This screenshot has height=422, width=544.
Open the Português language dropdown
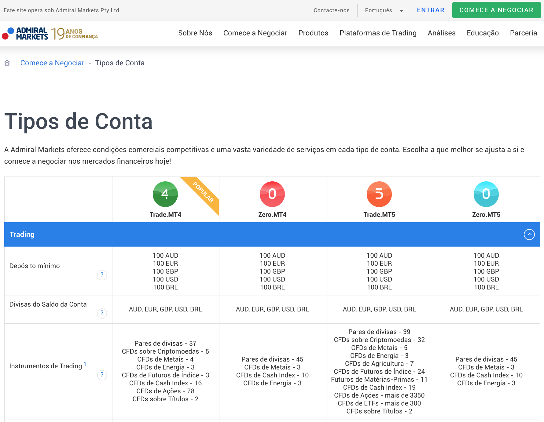tap(384, 10)
